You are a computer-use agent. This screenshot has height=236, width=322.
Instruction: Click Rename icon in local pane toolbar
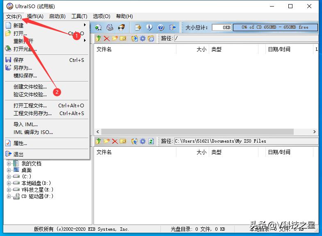tap(123, 141)
